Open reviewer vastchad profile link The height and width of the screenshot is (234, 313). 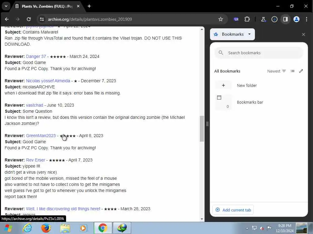coord(35,105)
